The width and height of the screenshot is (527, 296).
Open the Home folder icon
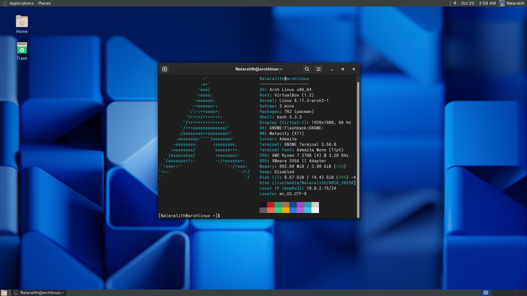click(x=22, y=22)
